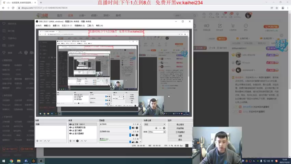Bookmark the page with the star icon
Viewport: 291px width, 164px height.
click(277, 8)
